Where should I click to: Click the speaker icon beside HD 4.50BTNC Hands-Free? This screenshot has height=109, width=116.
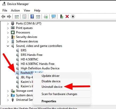point(17,64)
